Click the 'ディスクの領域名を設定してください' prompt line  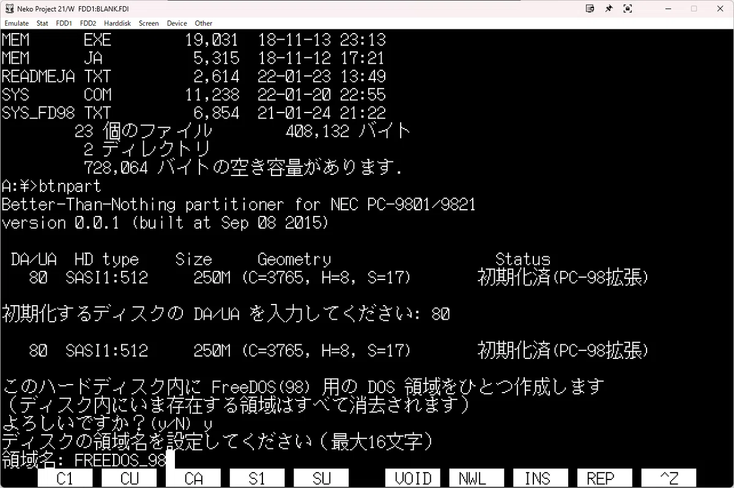point(218,441)
